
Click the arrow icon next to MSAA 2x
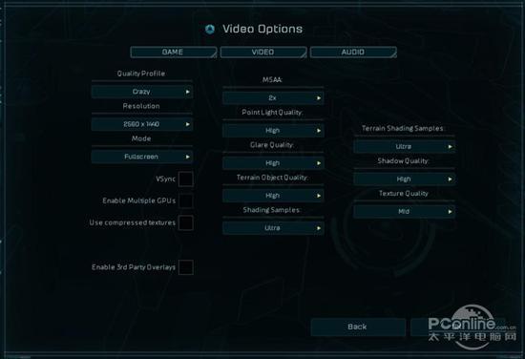pos(319,98)
